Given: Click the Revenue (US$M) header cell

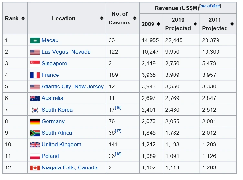Looking at the screenshot, I should tap(188, 8).
